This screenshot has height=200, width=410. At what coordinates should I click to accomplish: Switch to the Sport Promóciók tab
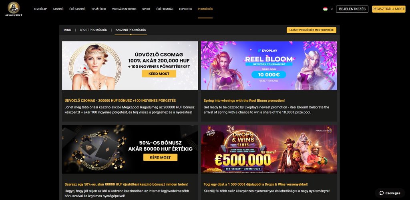[93, 30]
